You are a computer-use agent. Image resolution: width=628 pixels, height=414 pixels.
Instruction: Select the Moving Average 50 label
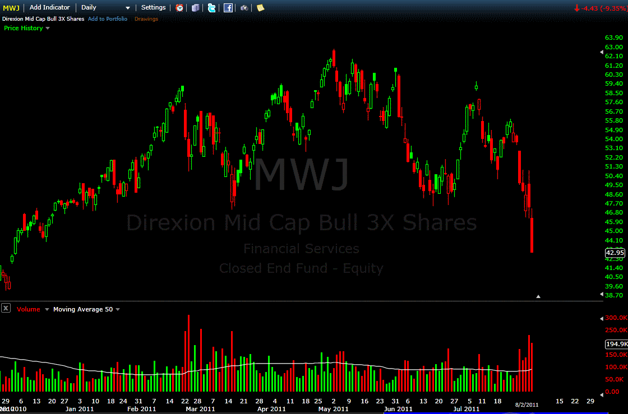coord(83,309)
